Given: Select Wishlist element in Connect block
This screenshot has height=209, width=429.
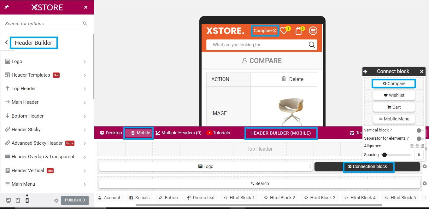Looking at the screenshot, I should [394, 95].
